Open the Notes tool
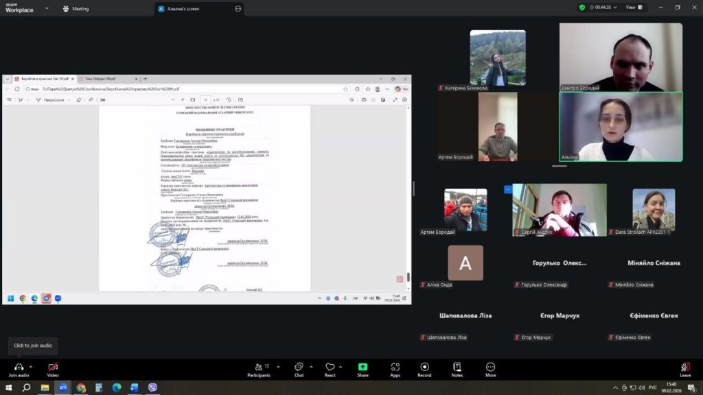 [x=457, y=367]
